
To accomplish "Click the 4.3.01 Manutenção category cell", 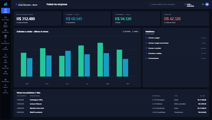I will click(x=158, y=108).
